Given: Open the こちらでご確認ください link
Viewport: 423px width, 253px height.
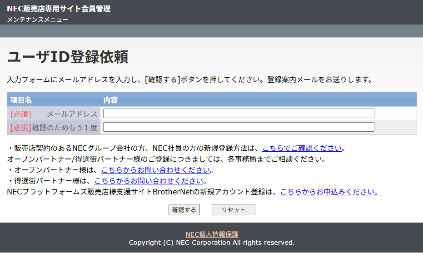Looking at the screenshot, I should point(302,148).
